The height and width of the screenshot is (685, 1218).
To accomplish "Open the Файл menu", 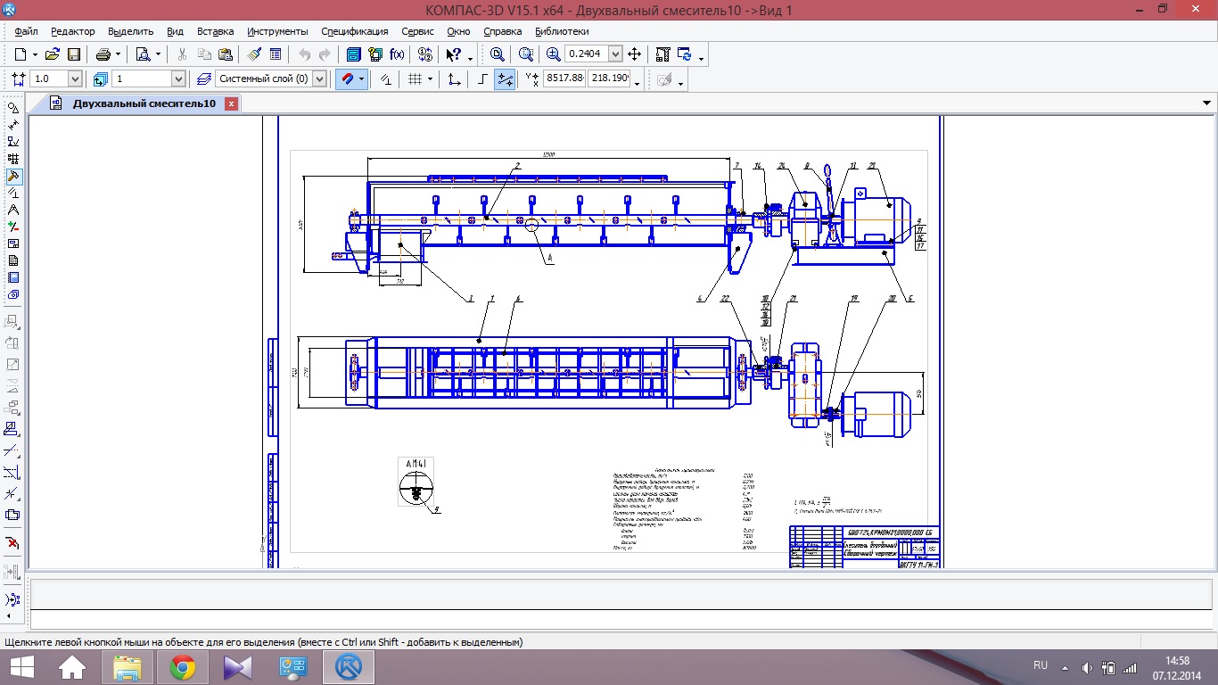I will click(x=27, y=31).
